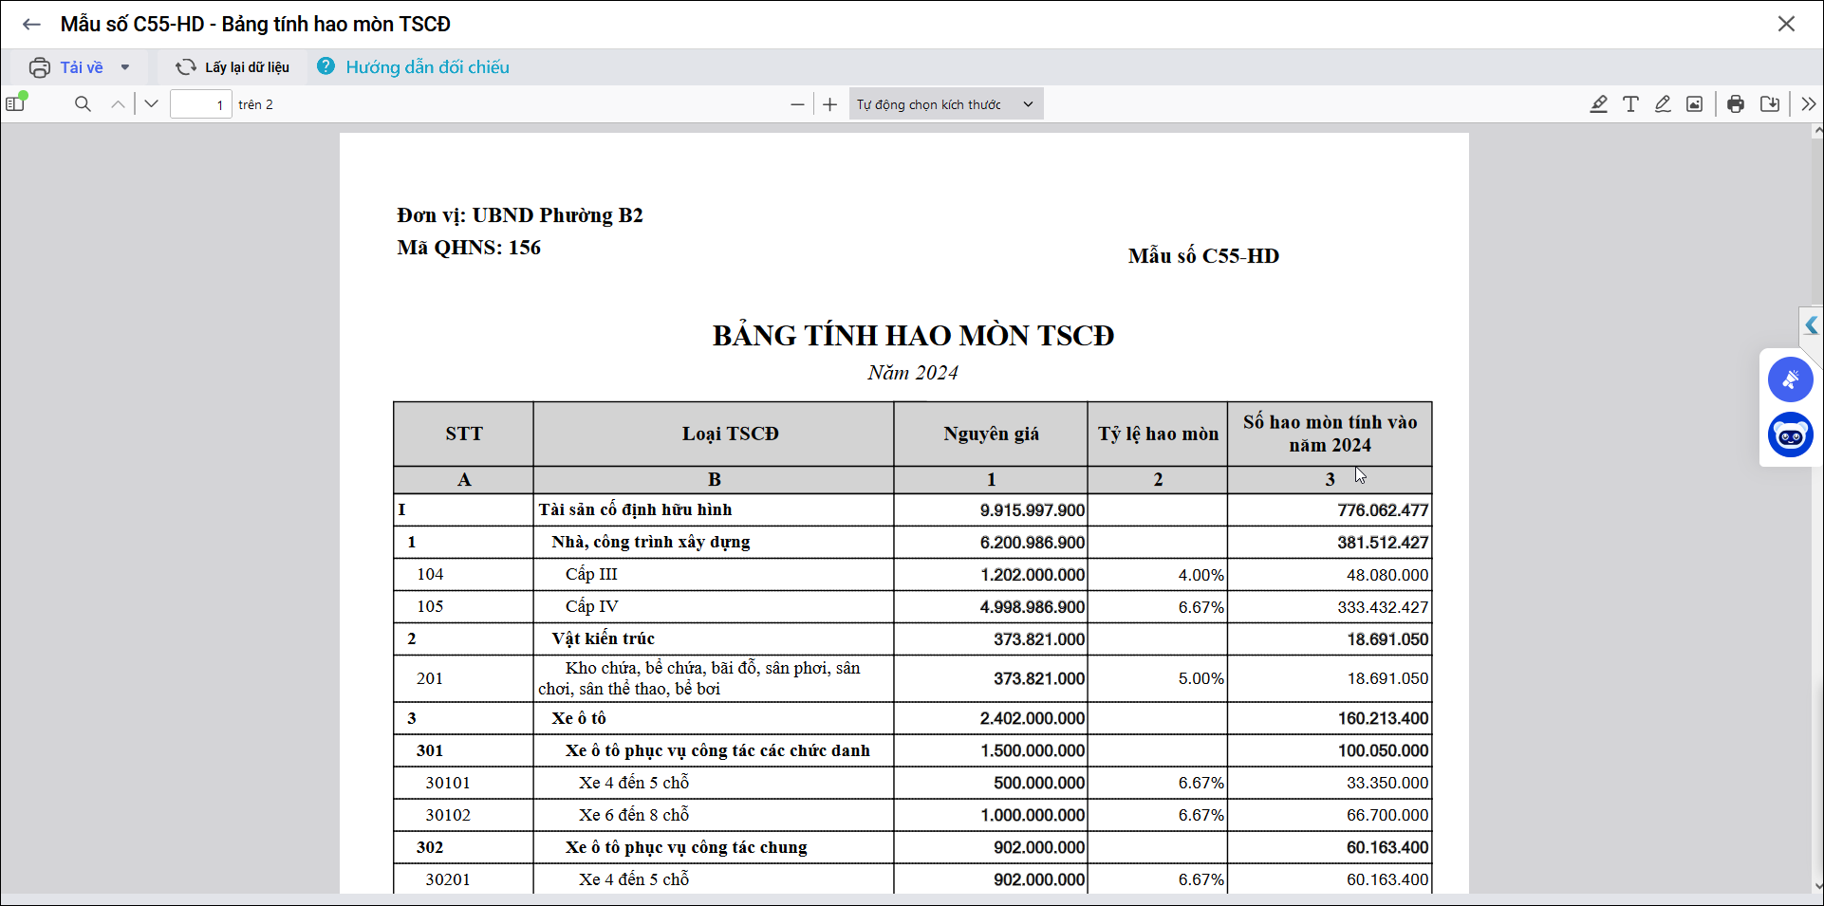Click value 9.915.997.900 in Nguyên giá

(1033, 510)
